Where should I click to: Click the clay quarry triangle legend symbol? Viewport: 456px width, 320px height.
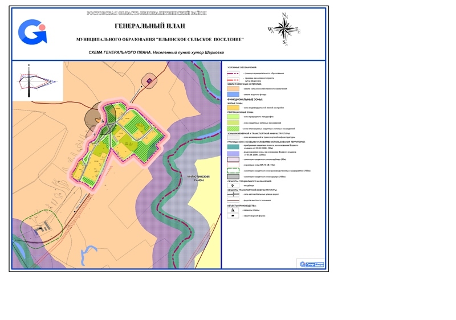[x=233, y=210]
